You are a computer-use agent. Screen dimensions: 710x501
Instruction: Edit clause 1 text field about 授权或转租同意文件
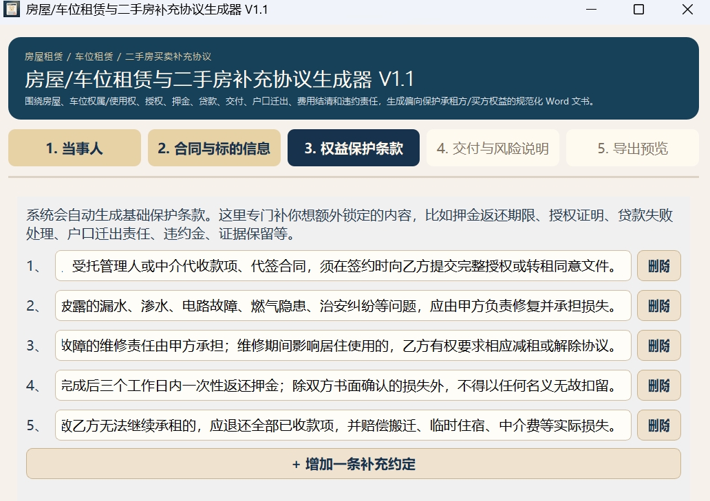[x=343, y=266]
